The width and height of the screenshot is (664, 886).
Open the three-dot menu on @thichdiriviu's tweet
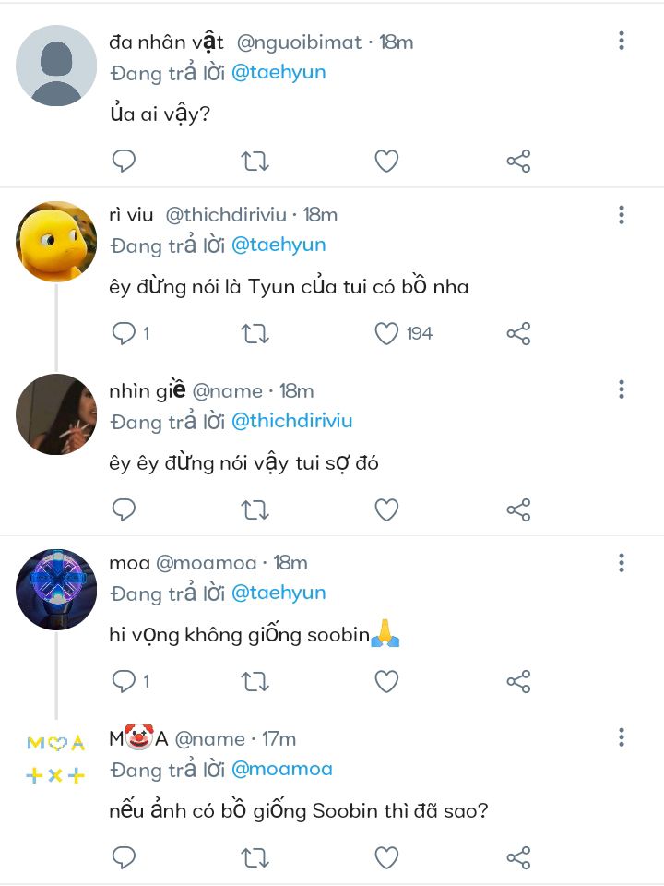click(622, 215)
